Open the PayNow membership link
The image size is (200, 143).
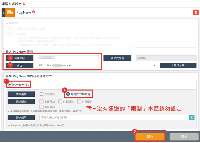33,29
